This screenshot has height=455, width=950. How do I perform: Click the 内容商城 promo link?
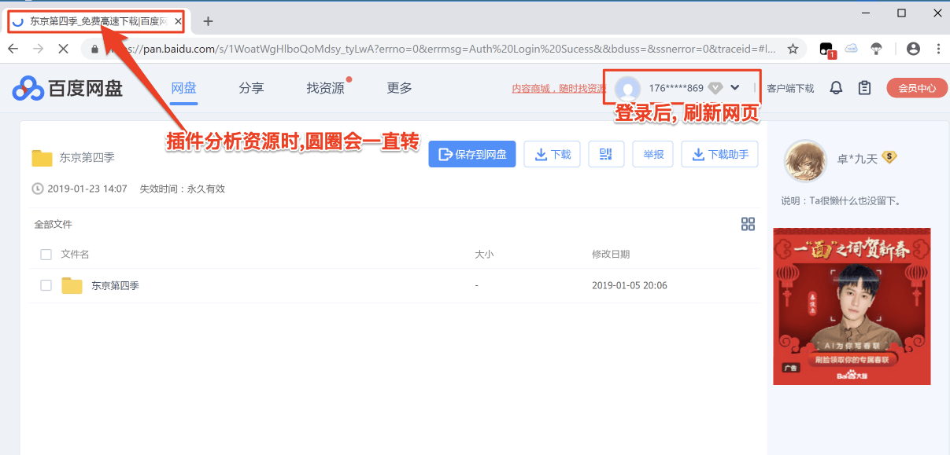pos(558,89)
